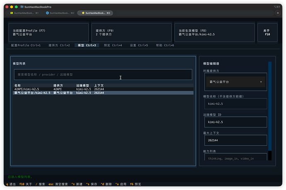
Task: Open the 关于 F10 card
Action: click(x=267, y=32)
